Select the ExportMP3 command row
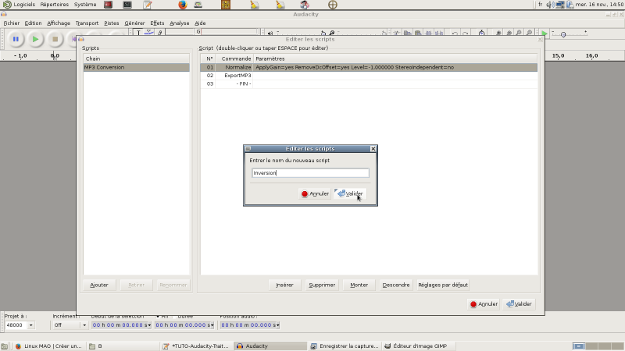This screenshot has width=625, height=351. [x=369, y=76]
